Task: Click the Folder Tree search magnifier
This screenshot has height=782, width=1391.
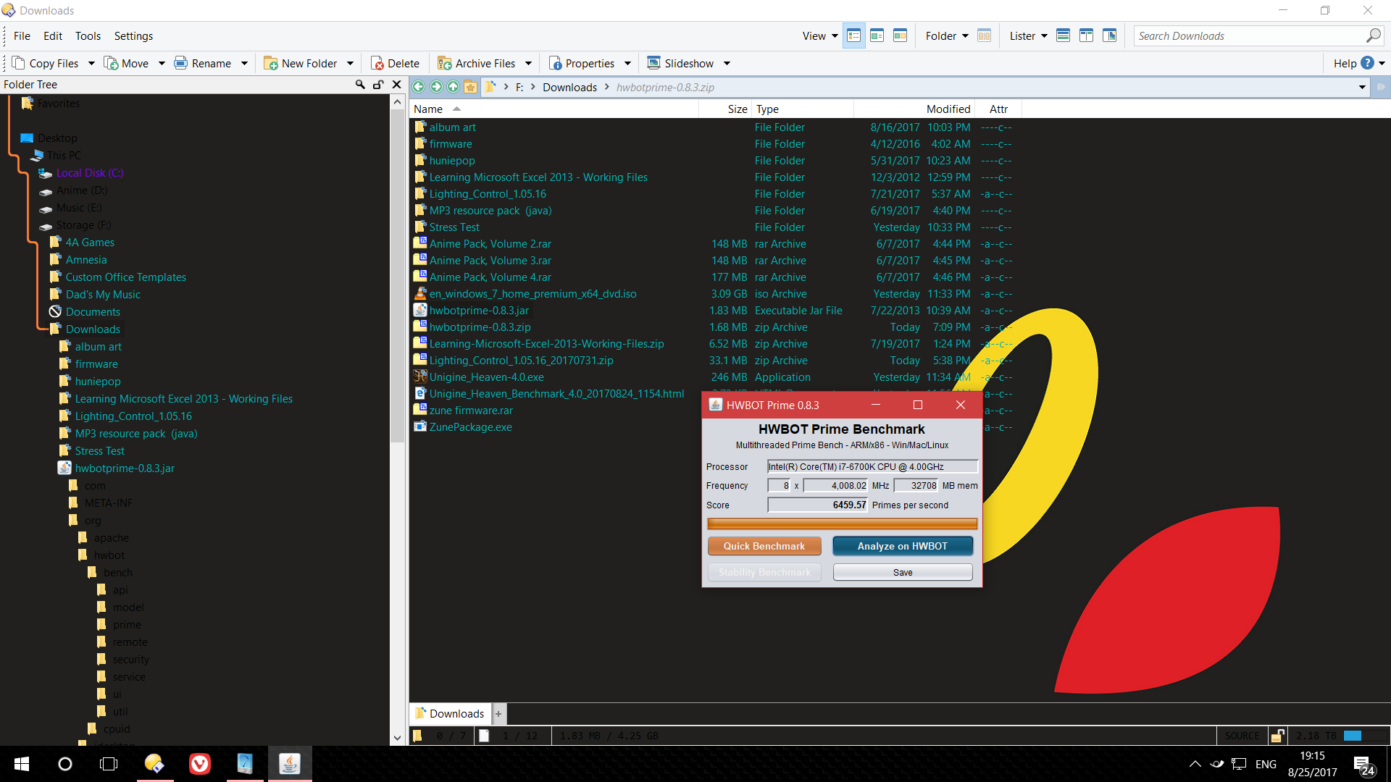Action: coord(360,85)
